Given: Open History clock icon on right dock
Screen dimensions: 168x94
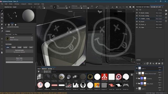Looking at the screenshot, I should coord(166,17).
